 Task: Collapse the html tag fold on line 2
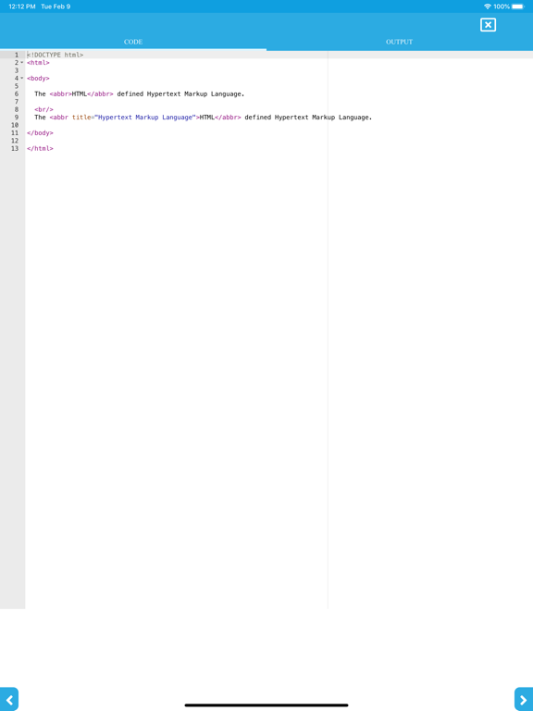pos(22,63)
